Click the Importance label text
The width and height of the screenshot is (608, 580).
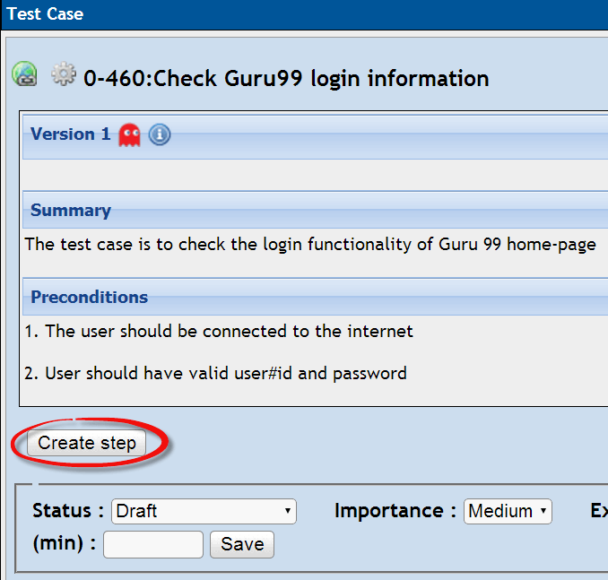tap(389, 512)
